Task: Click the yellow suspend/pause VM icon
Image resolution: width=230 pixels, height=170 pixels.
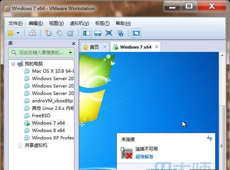Action: [x=10, y=33]
